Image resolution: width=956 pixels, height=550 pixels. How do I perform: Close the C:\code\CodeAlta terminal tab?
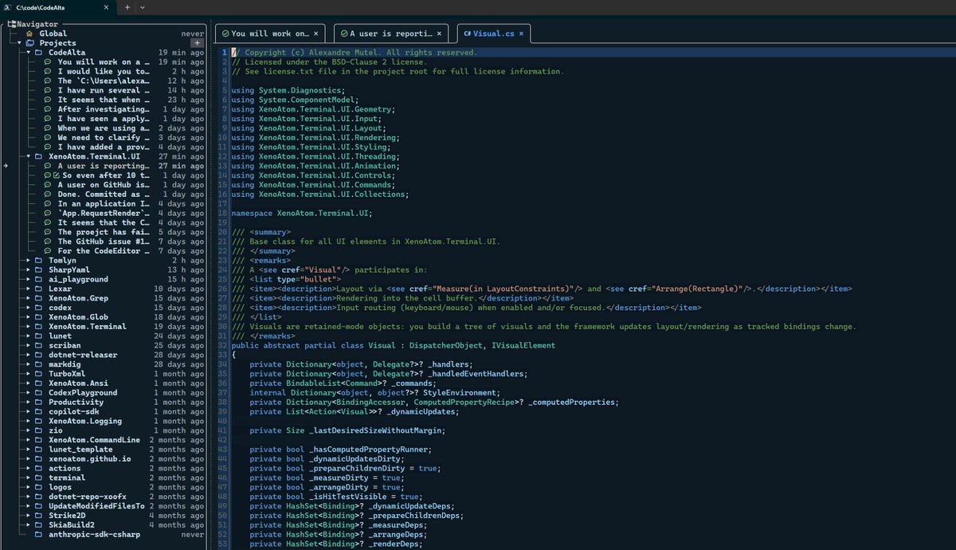104,6
